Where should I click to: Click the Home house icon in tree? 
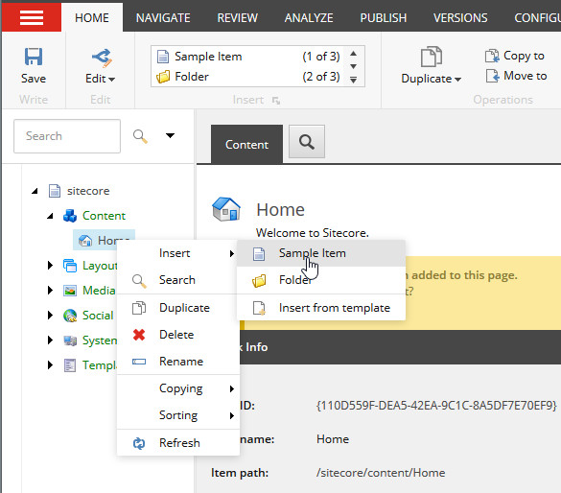pyautogui.click(x=85, y=241)
